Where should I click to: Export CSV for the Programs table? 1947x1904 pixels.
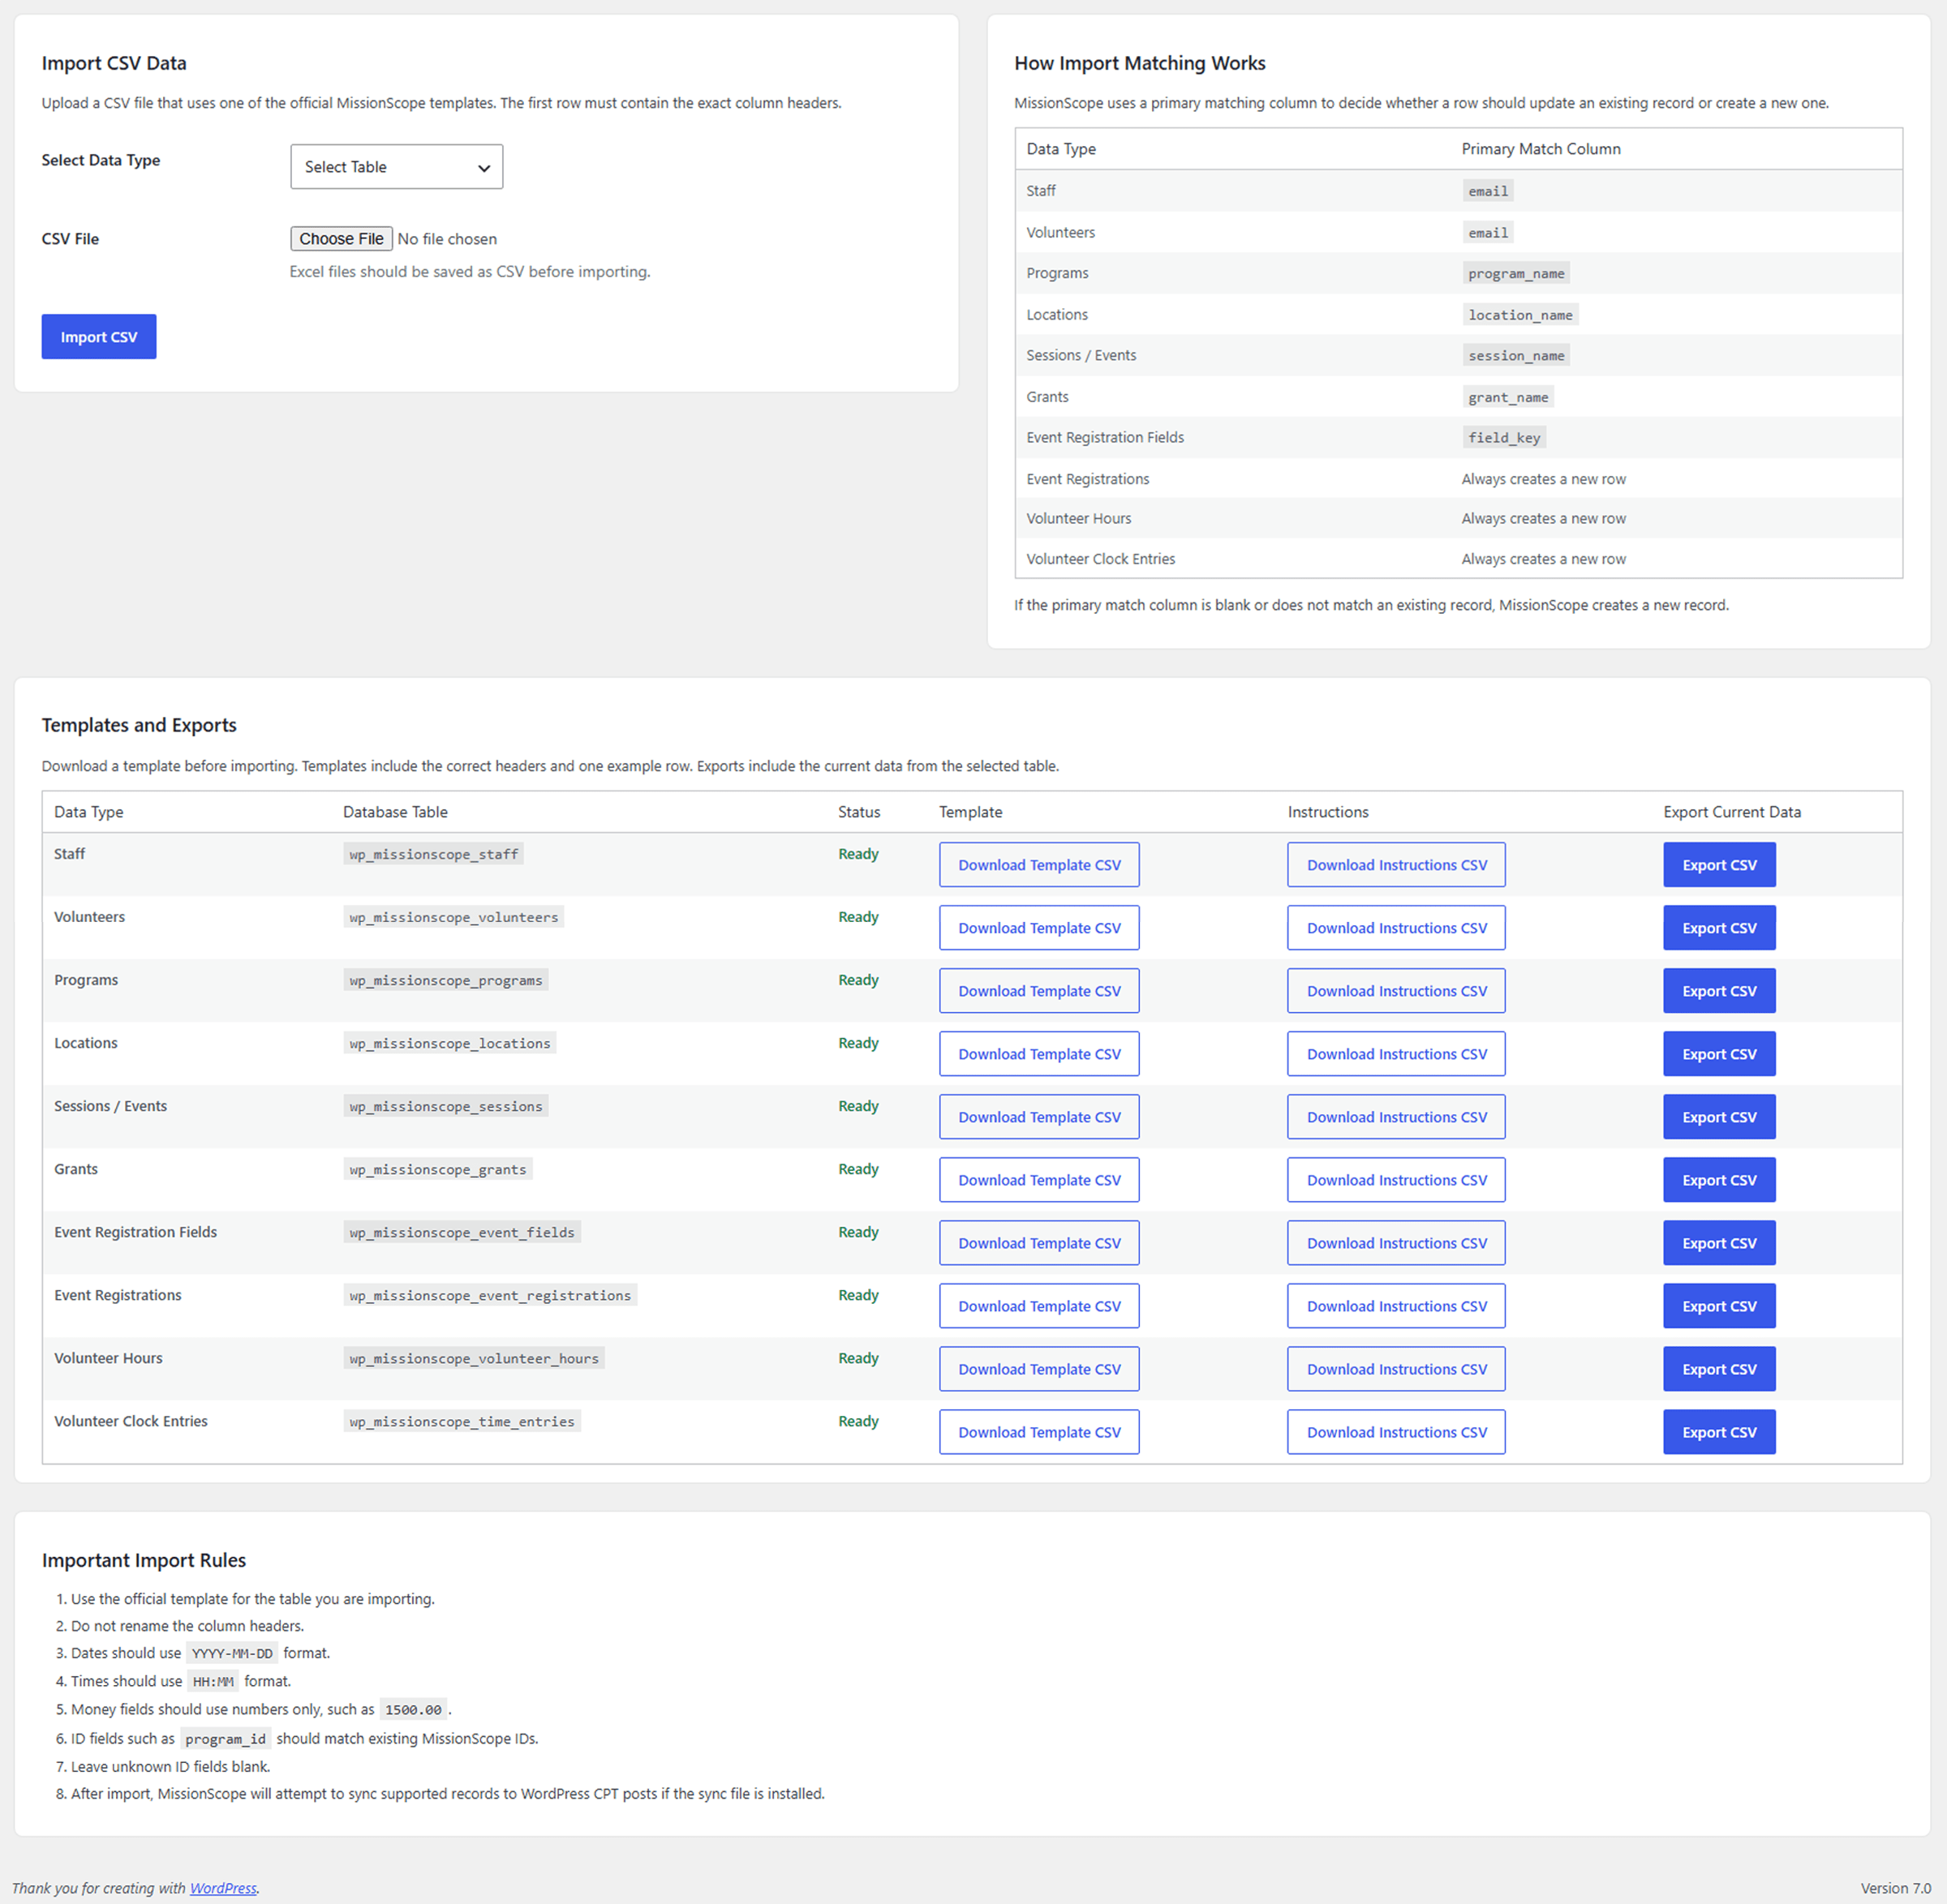point(1719,991)
